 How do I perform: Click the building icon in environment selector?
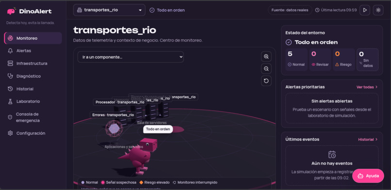click(x=80, y=10)
